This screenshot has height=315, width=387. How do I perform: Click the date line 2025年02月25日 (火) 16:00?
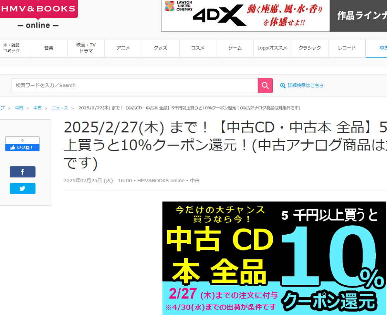[98, 181]
